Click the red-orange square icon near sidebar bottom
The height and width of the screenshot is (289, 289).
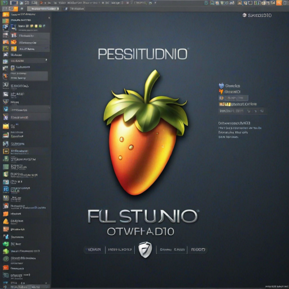click(x=6, y=268)
